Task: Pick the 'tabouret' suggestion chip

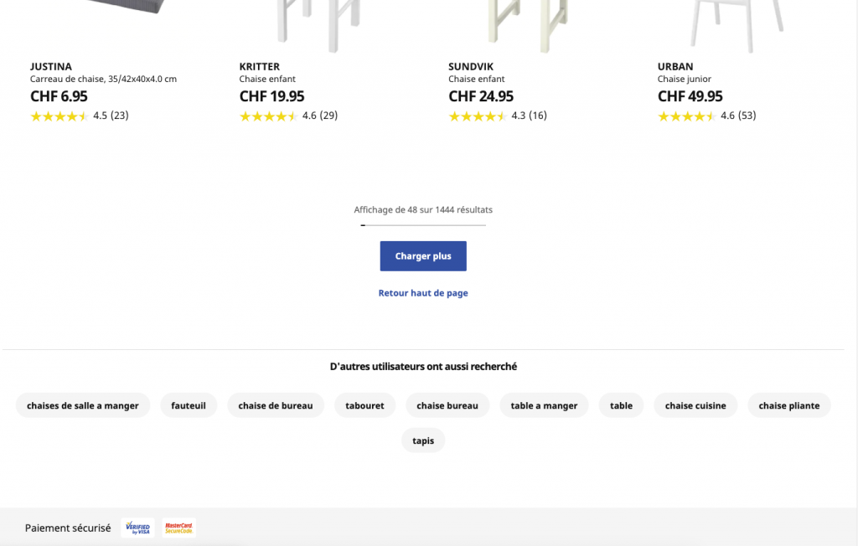Action: click(364, 405)
